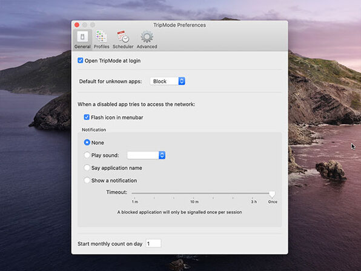Select the None notification option
This screenshot has width=361, height=271.
click(x=87, y=142)
